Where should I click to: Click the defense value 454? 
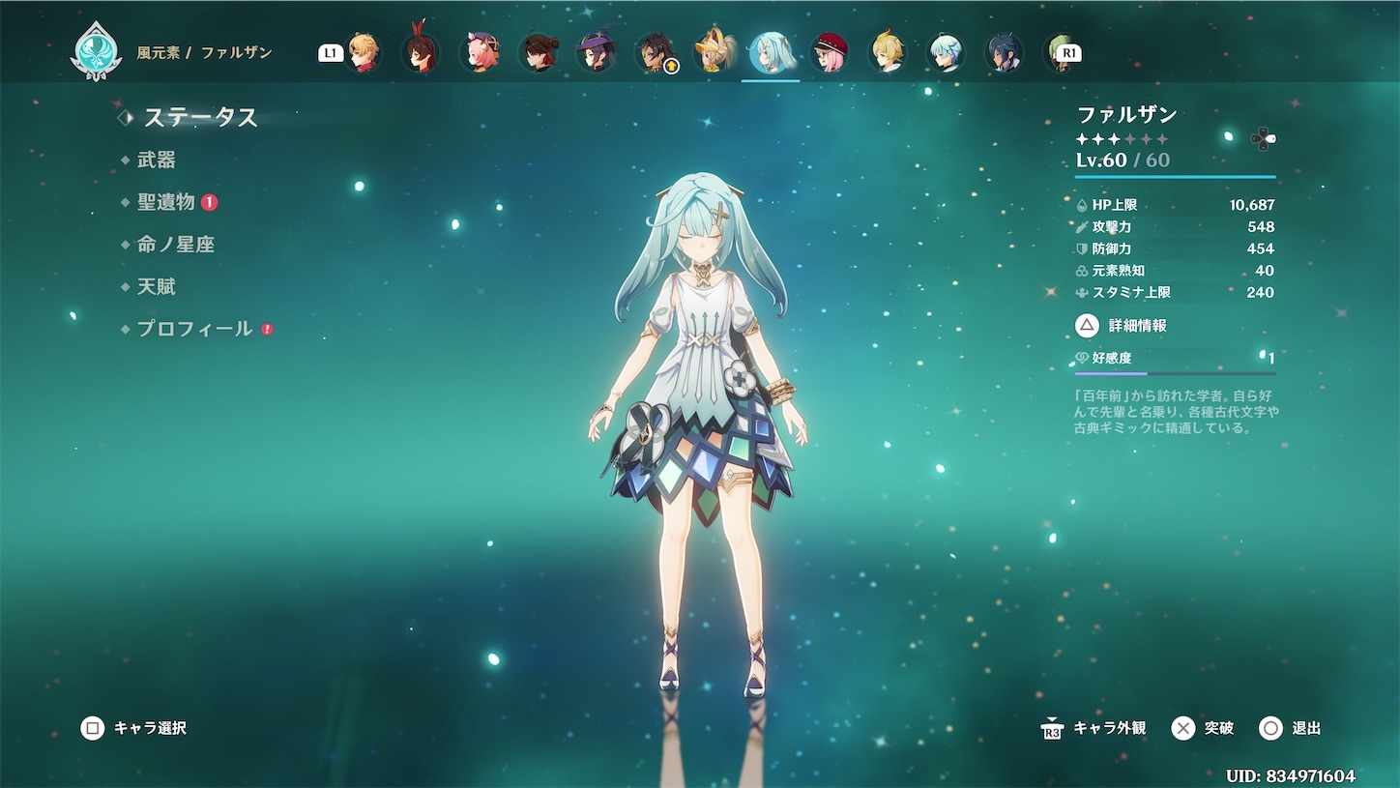click(x=1261, y=248)
